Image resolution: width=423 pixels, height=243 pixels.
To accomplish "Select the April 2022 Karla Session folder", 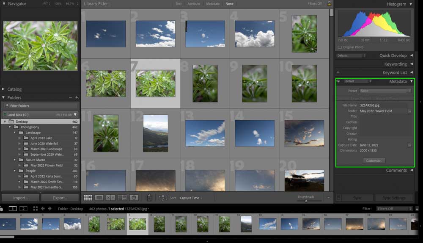I will click(46, 176).
